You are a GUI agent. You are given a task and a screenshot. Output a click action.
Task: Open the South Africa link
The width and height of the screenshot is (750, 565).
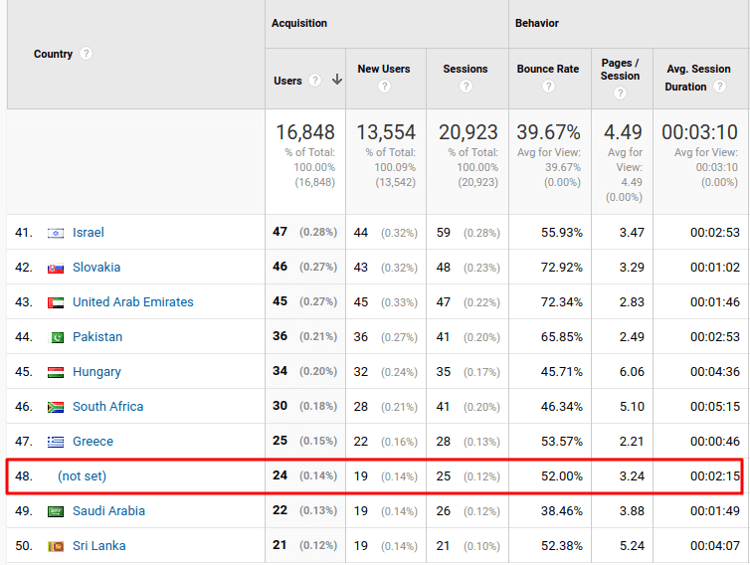click(107, 407)
